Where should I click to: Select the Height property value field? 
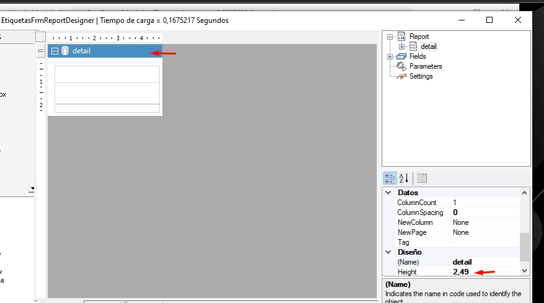tap(485, 272)
